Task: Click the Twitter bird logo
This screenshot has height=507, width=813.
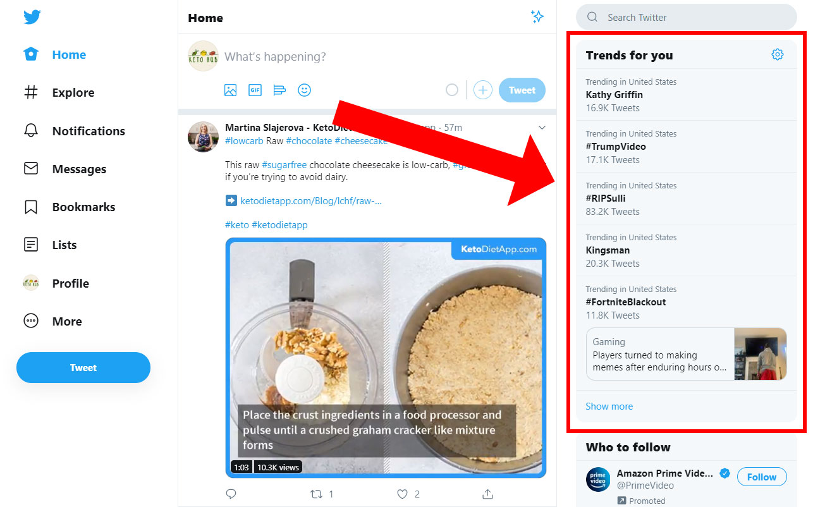Action: point(32,16)
